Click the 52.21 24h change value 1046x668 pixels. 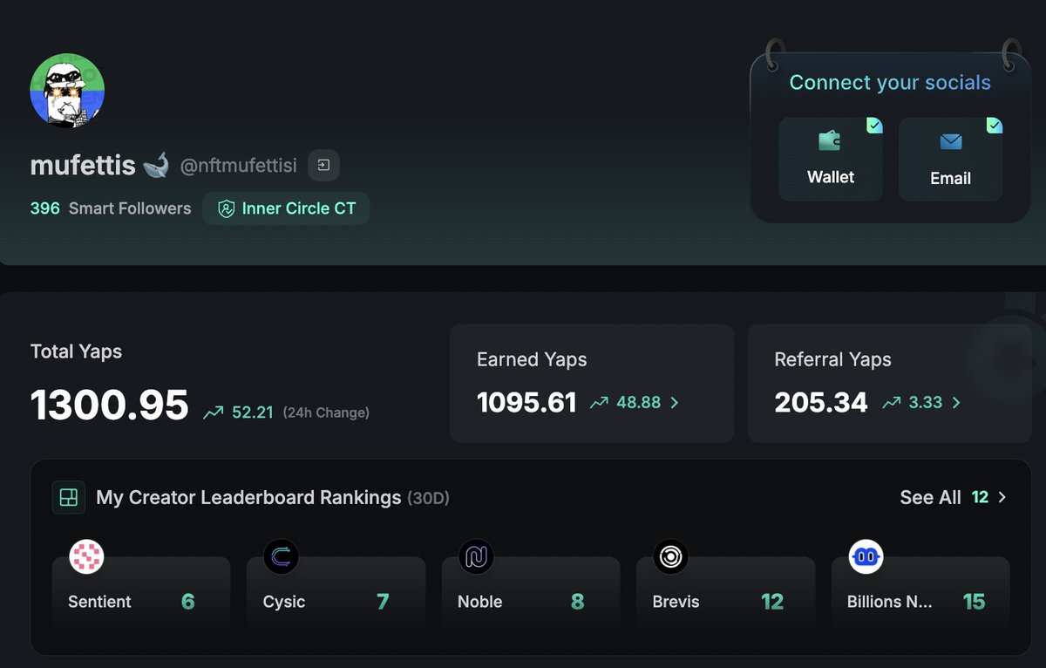(x=253, y=412)
